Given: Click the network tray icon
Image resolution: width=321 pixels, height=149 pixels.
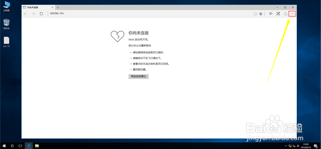Looking at the screenshot, I should point(290,146).
